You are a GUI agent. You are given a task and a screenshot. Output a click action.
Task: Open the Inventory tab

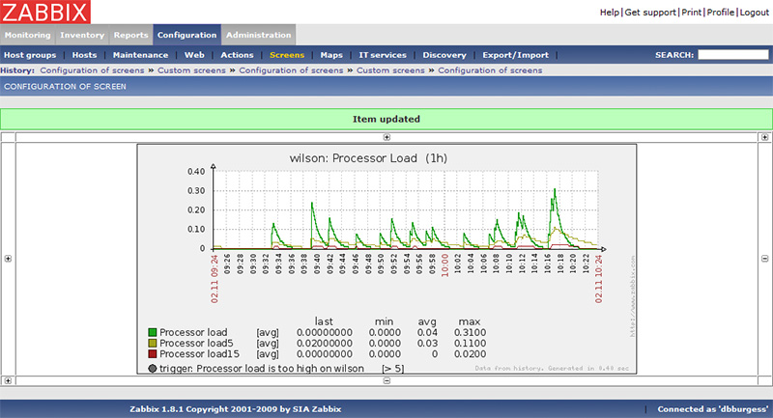(x=82, y=35)
